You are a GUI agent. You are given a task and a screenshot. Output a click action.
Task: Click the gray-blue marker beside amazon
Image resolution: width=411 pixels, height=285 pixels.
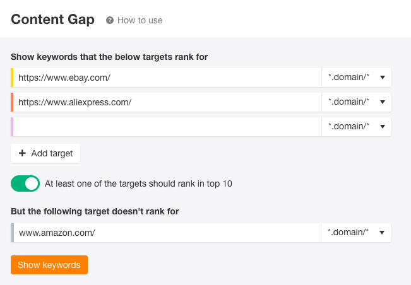coord(13,233)
